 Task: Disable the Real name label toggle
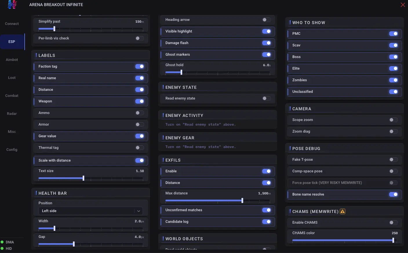click(x=140, y=78)
